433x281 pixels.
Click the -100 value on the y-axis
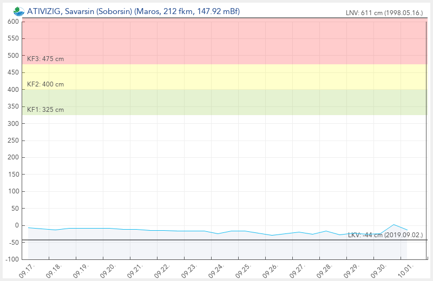[12, 259]
